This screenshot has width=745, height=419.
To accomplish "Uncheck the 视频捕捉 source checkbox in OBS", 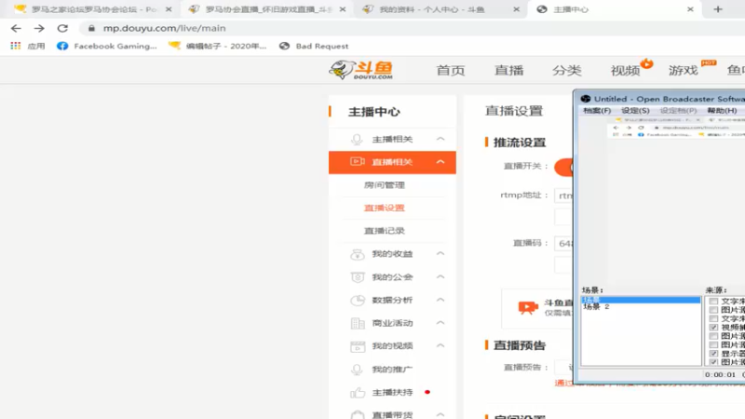I will (x=713, y=328).
